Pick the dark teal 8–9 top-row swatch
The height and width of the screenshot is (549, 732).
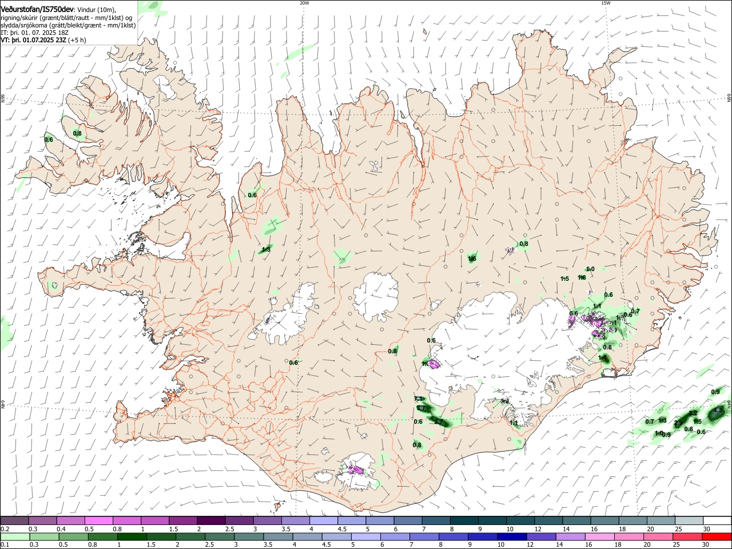(464, 521)
